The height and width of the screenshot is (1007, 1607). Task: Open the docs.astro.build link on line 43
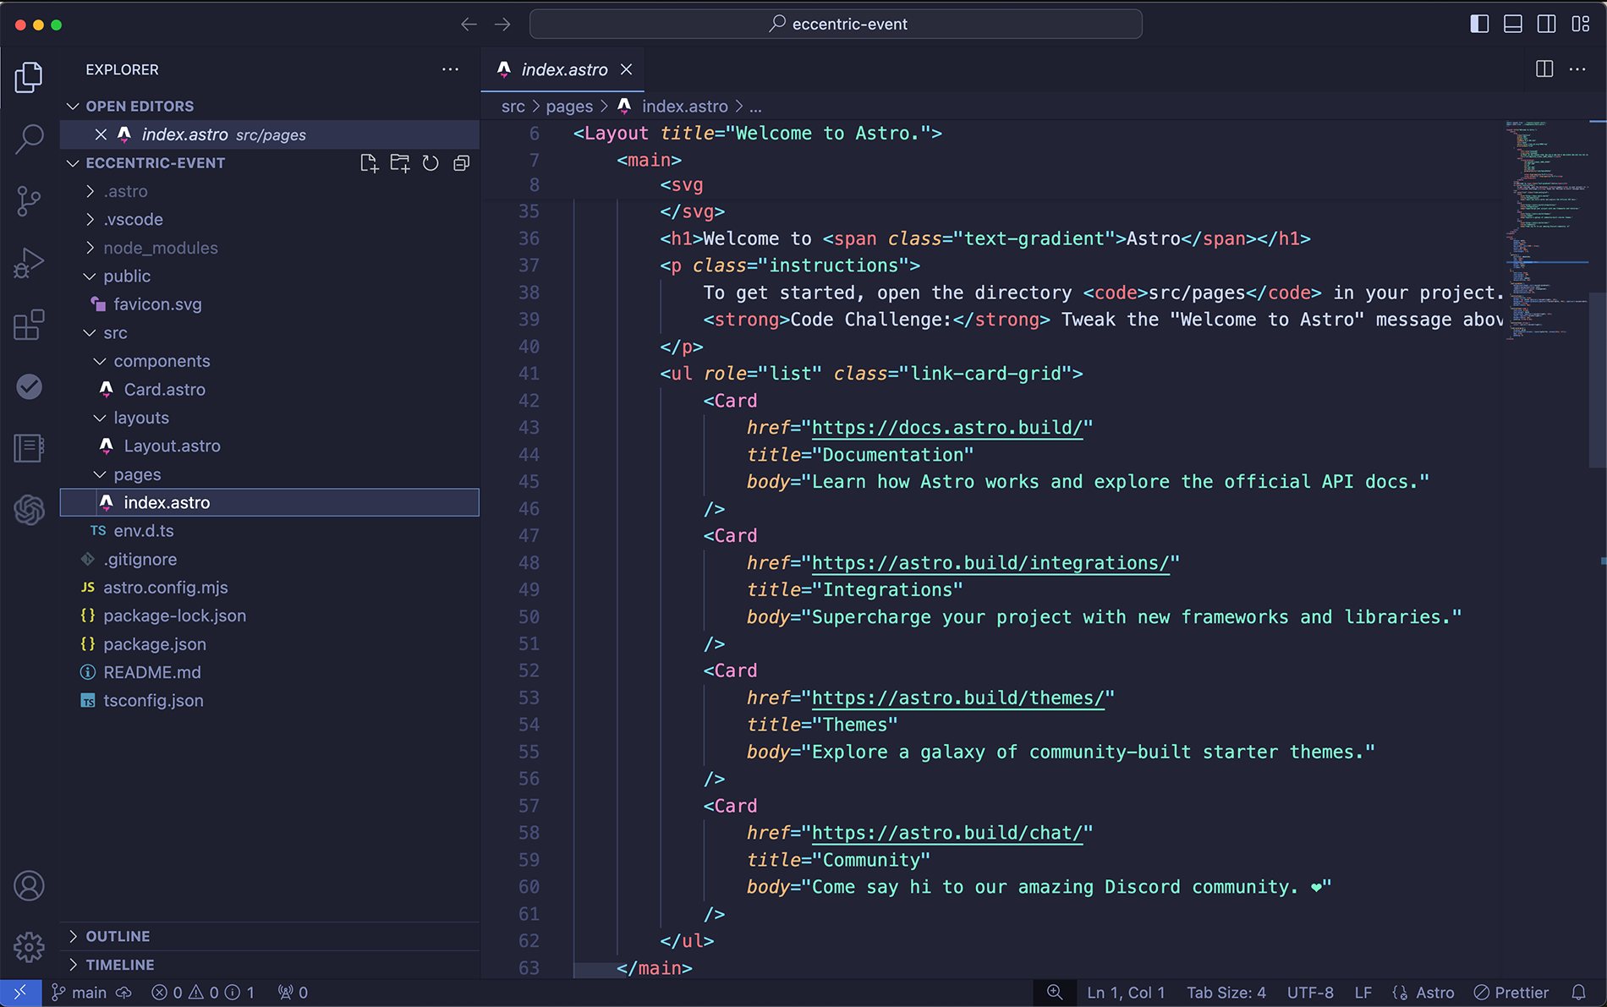tap(946, 428)
